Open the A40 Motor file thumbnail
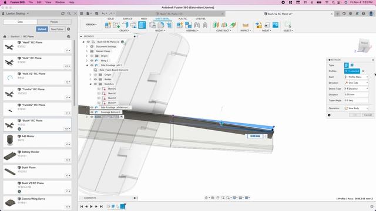Image resolution: width=376 pixels, height=211 pixels. [x=10, y=140]
